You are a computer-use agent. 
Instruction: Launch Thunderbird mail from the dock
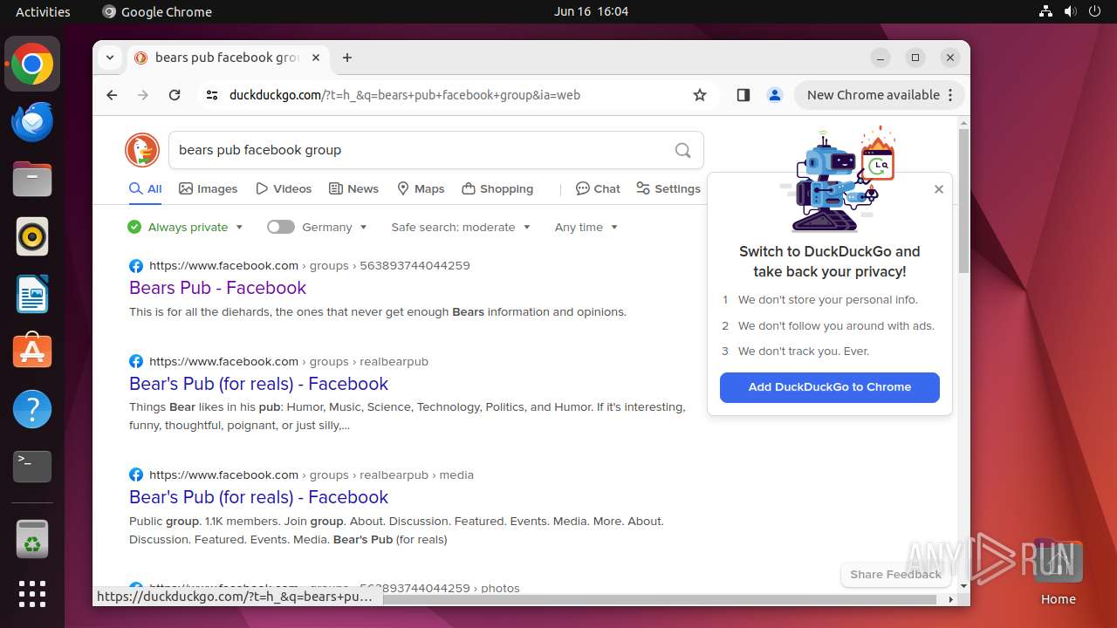(32, 121)
